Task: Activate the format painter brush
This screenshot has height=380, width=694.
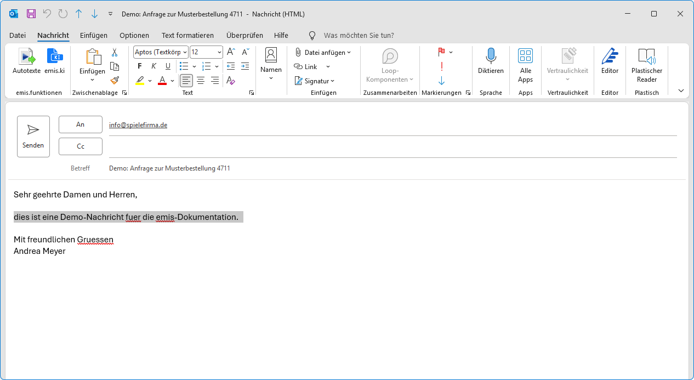Action: [x=115, y=81]
